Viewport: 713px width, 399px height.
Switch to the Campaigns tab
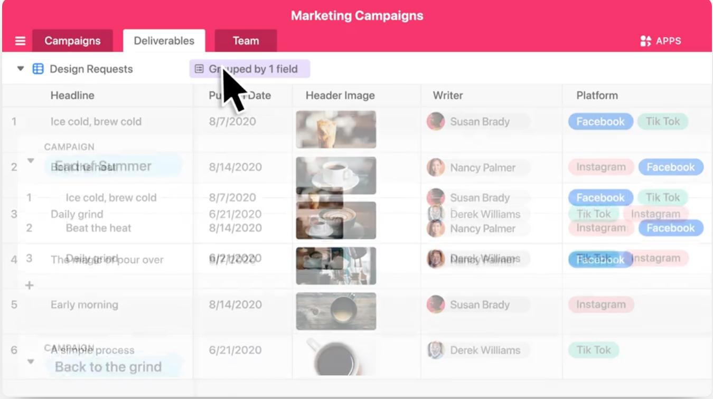coord(72,41)
